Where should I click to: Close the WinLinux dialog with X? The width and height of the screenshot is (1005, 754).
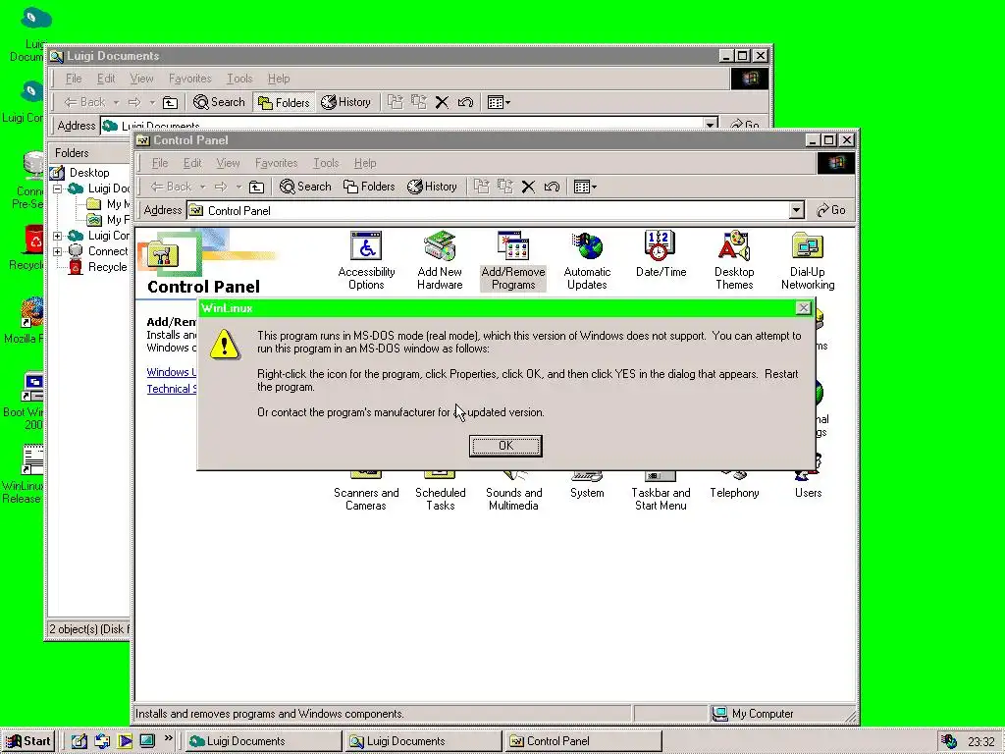pyautogui.click(x=803, y=308)
